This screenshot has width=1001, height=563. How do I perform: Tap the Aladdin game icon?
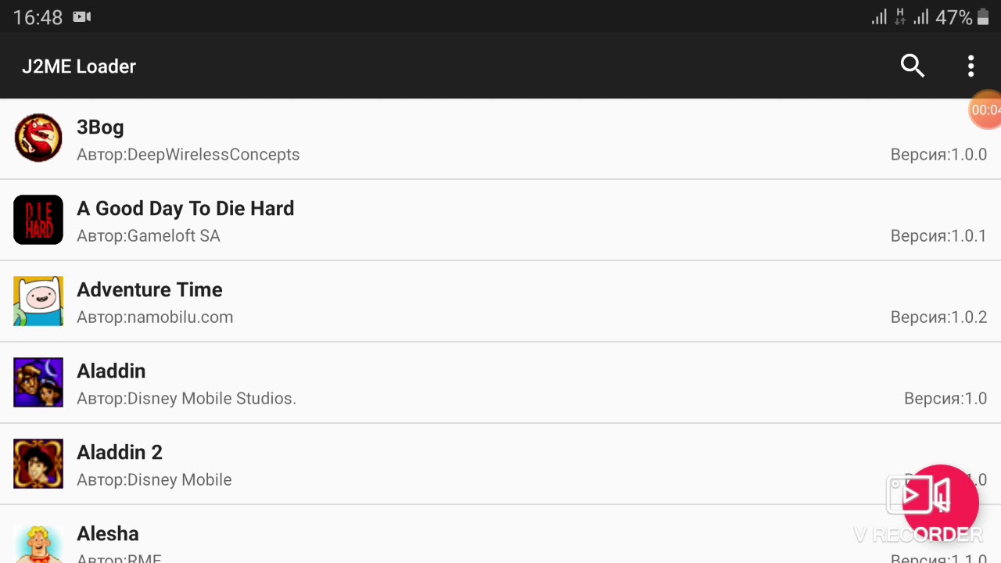38,382
